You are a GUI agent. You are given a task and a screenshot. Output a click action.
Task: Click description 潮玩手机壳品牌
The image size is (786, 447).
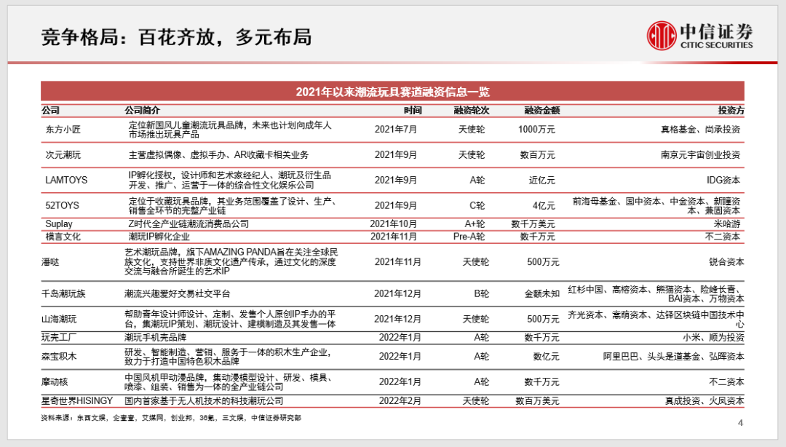(156, 338)
